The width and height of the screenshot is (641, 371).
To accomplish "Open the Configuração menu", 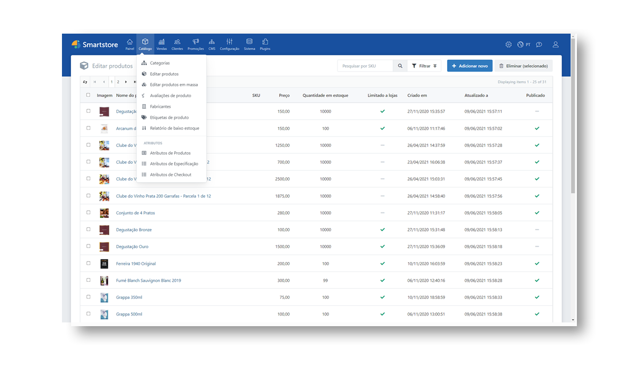I will coord(230,44).
